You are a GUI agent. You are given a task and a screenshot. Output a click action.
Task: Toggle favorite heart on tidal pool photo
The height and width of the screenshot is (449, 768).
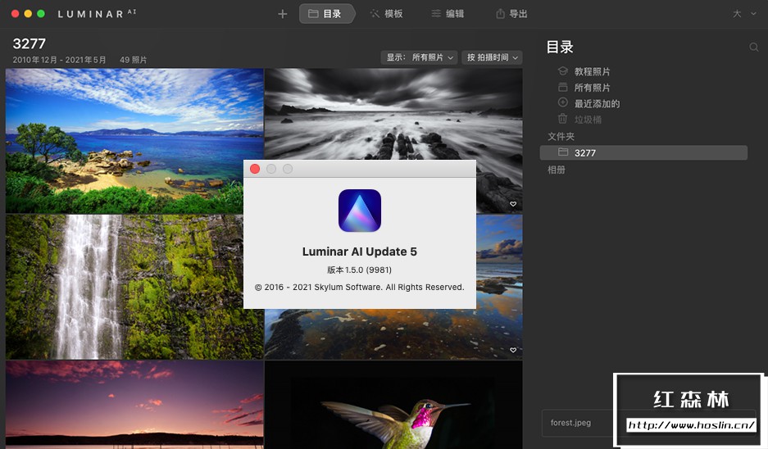[x=513, y=350]
